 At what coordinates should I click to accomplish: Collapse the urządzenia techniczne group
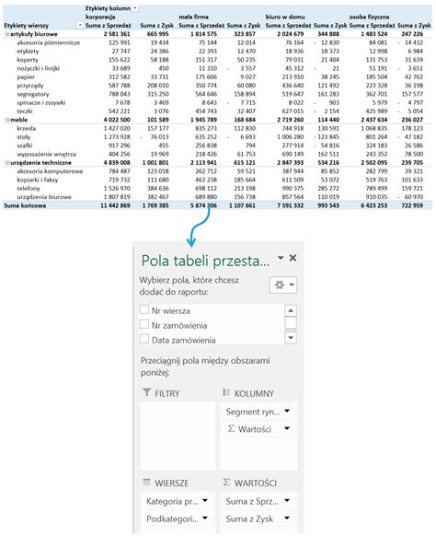click(x=7, y=162)
